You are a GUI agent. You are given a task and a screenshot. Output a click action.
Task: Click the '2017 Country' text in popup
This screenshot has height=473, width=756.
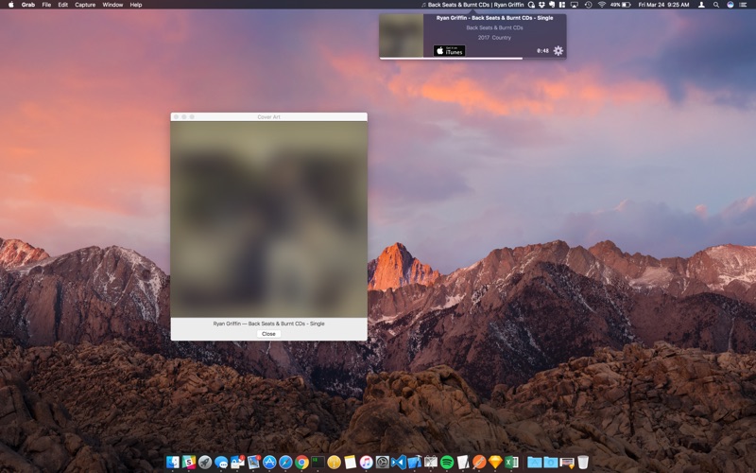(494, 37)
